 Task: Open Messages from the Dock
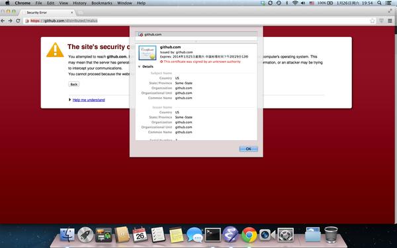click(x=195, y=235)
